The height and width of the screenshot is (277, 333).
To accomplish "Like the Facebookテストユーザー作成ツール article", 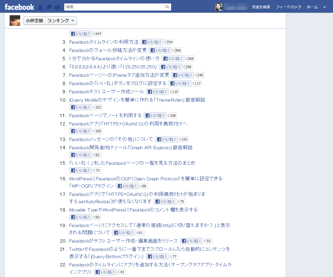I will coord(158,92).
